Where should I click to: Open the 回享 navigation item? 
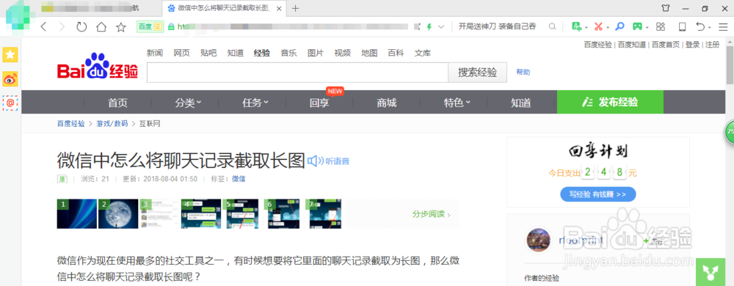(319, 103)
